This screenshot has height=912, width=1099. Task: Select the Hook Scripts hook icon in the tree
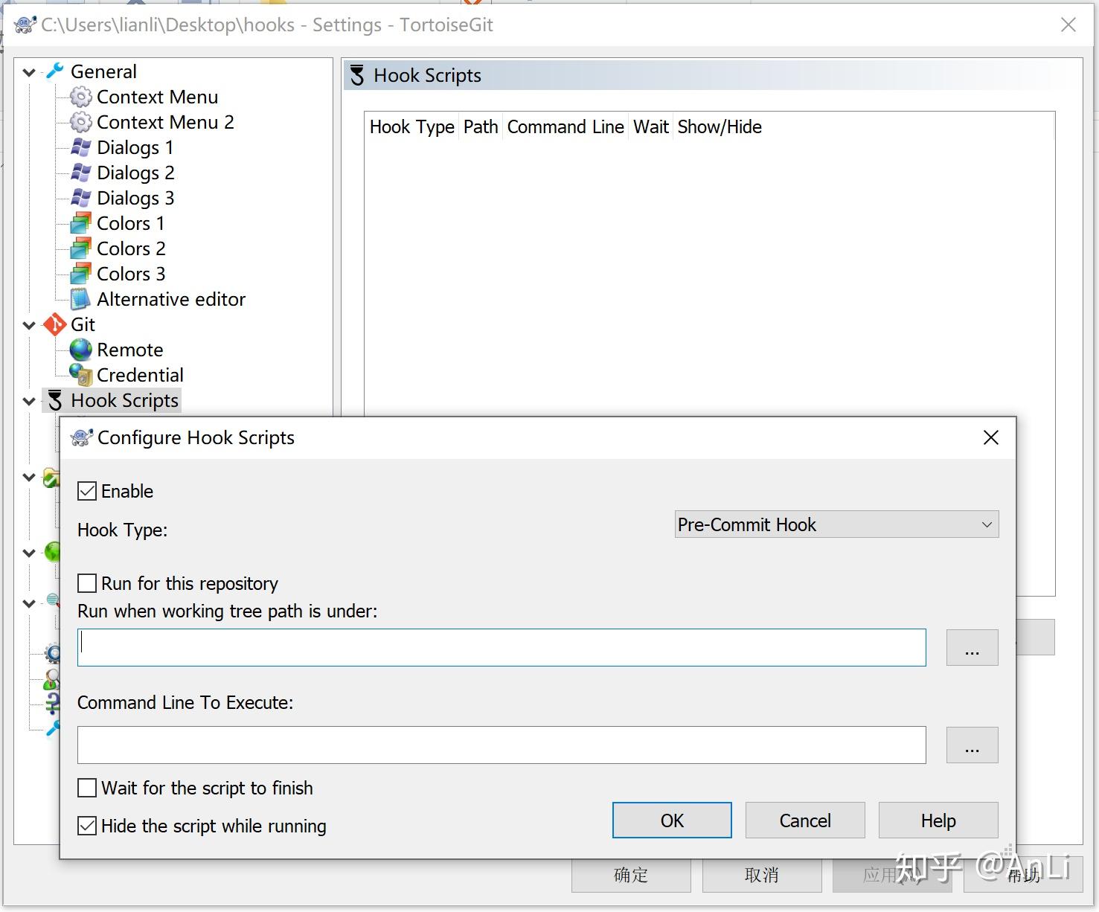click(x=55, y=401)
